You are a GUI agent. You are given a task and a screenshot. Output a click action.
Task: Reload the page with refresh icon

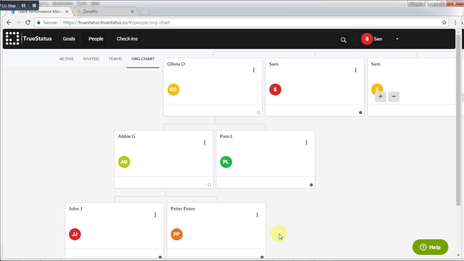pyautogui.click(x=28, y=22)
